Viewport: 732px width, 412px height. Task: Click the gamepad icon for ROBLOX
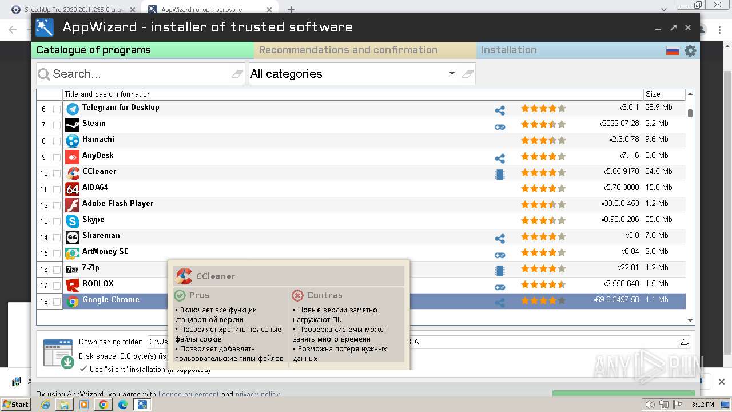(500, 287)
